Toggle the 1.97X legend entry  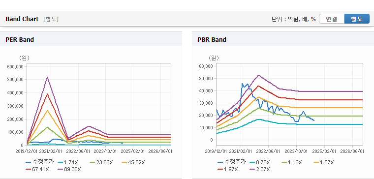click(228, 169)
